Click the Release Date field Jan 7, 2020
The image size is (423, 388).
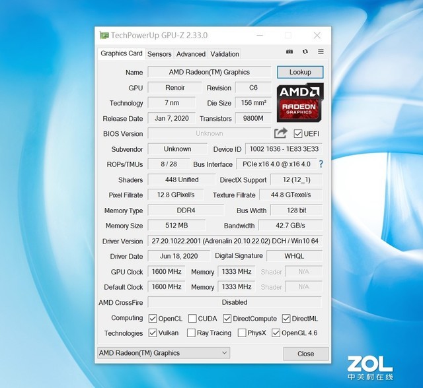(x=172, y=118)
